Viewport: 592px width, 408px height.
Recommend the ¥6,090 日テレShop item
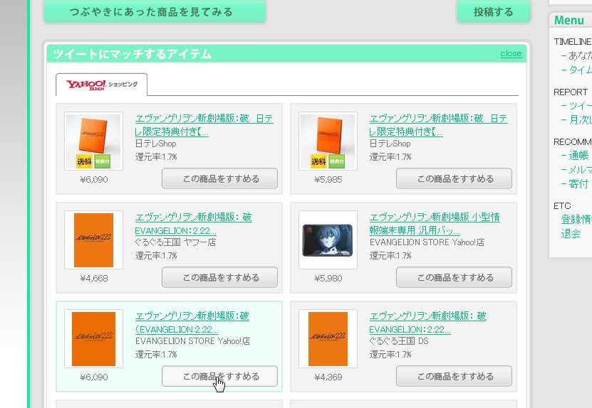(x=219, y=178)
